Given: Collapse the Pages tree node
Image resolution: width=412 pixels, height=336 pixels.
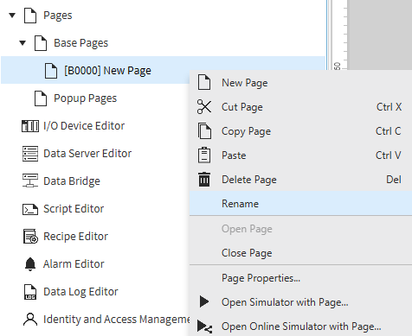Looking at the screenshot, I should click(x=12, y=16).
